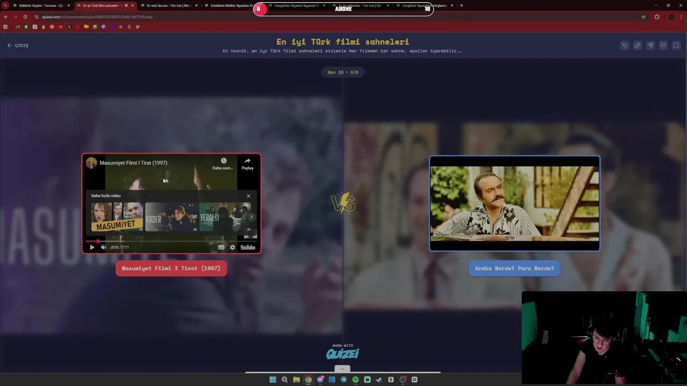This screenshot has width=687, height=386.
Task: Open the Masumiyet Filmi I Tirat title link
Action: click(x=133, y=163)
